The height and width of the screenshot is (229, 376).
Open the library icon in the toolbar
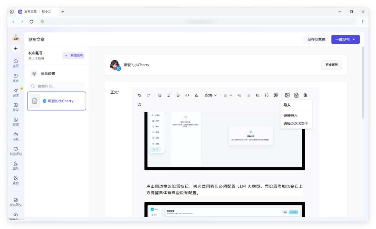(x=305, y=95)
